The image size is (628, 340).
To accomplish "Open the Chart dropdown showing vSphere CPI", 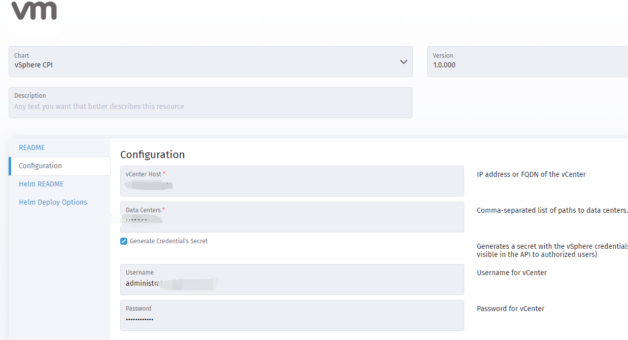I will pos(211,62).
